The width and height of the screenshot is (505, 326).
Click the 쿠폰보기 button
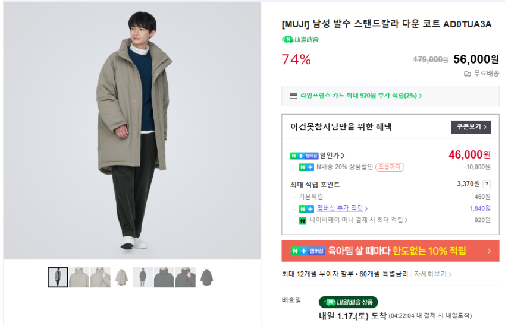point(471,127)
